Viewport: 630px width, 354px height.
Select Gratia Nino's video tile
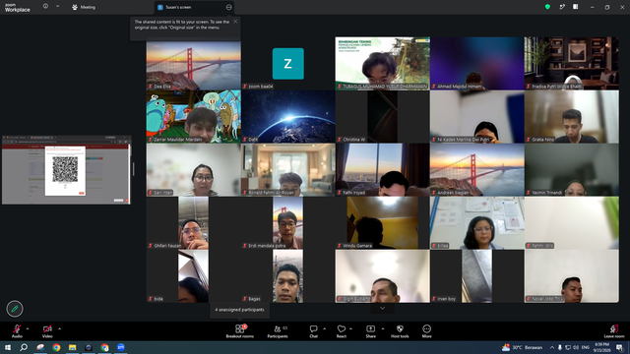571,116
